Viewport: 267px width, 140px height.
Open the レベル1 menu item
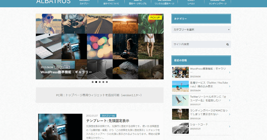[x=191, y=2]
